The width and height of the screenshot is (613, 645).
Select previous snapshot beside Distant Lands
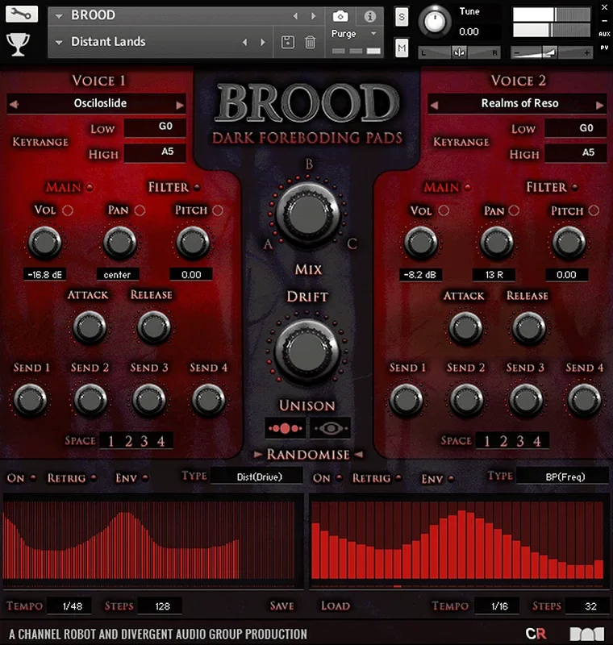[245, 42]
